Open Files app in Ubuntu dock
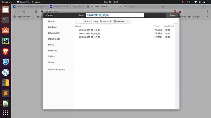211x118 pixels. click(x=6, y=10)
